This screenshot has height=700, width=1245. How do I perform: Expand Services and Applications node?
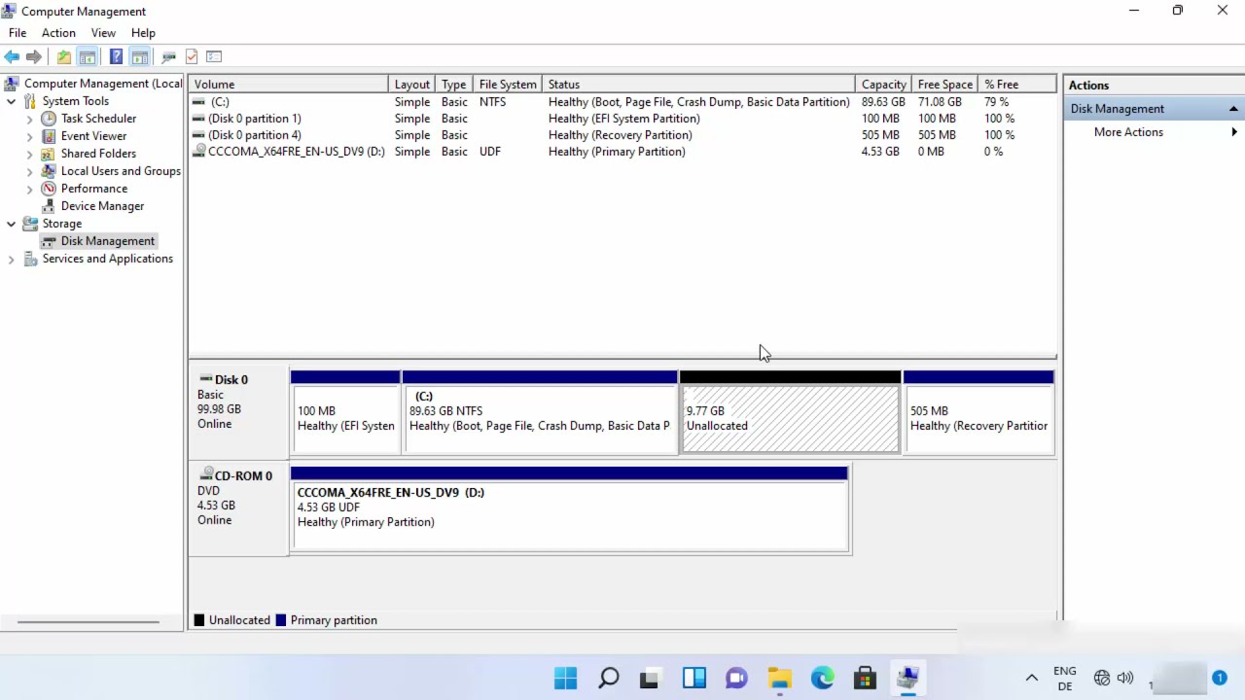12,260
